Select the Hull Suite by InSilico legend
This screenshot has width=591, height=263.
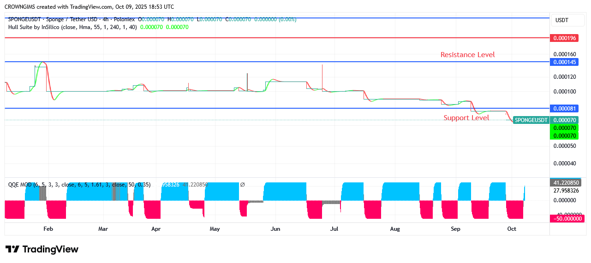click(72, 27)
